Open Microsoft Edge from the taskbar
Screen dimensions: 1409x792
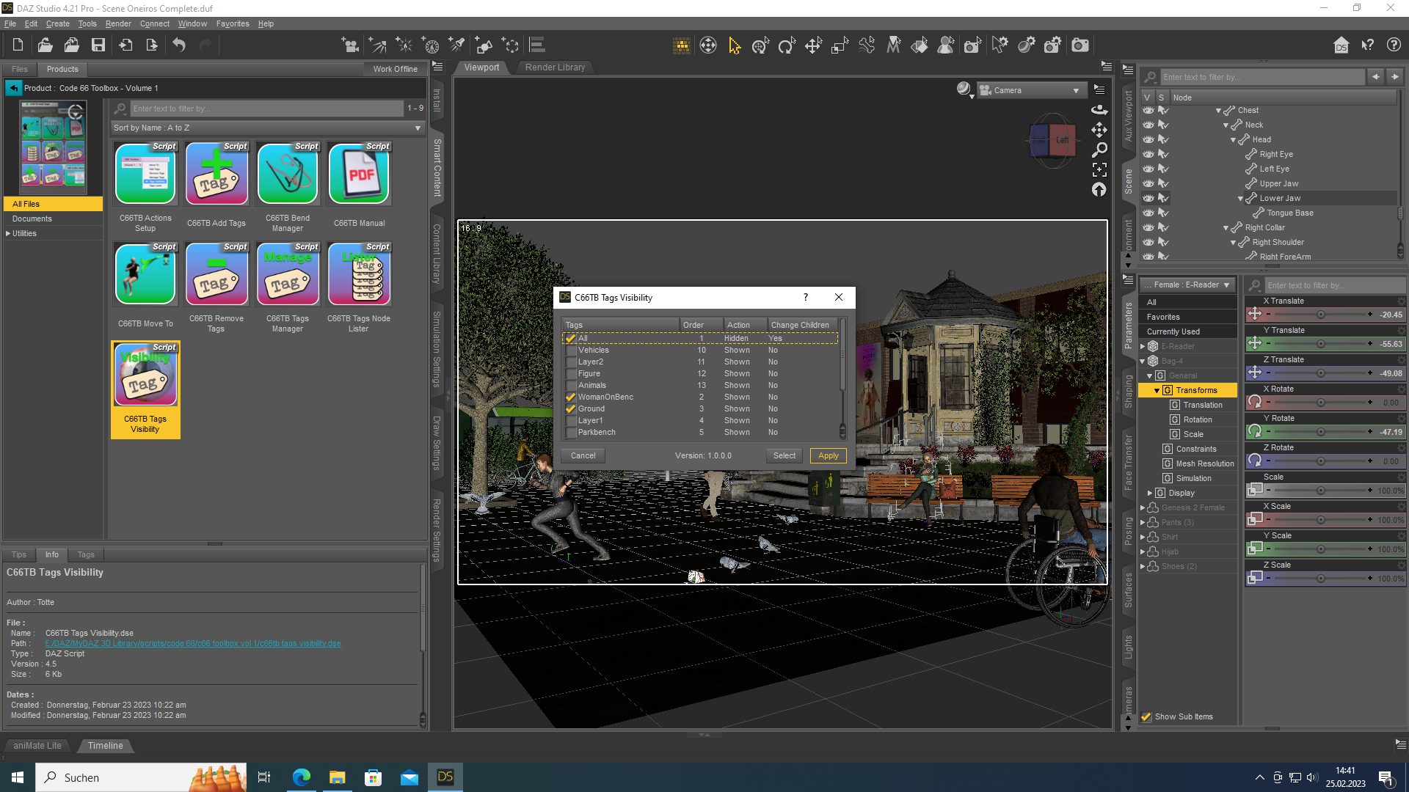(x=301, y=777)
